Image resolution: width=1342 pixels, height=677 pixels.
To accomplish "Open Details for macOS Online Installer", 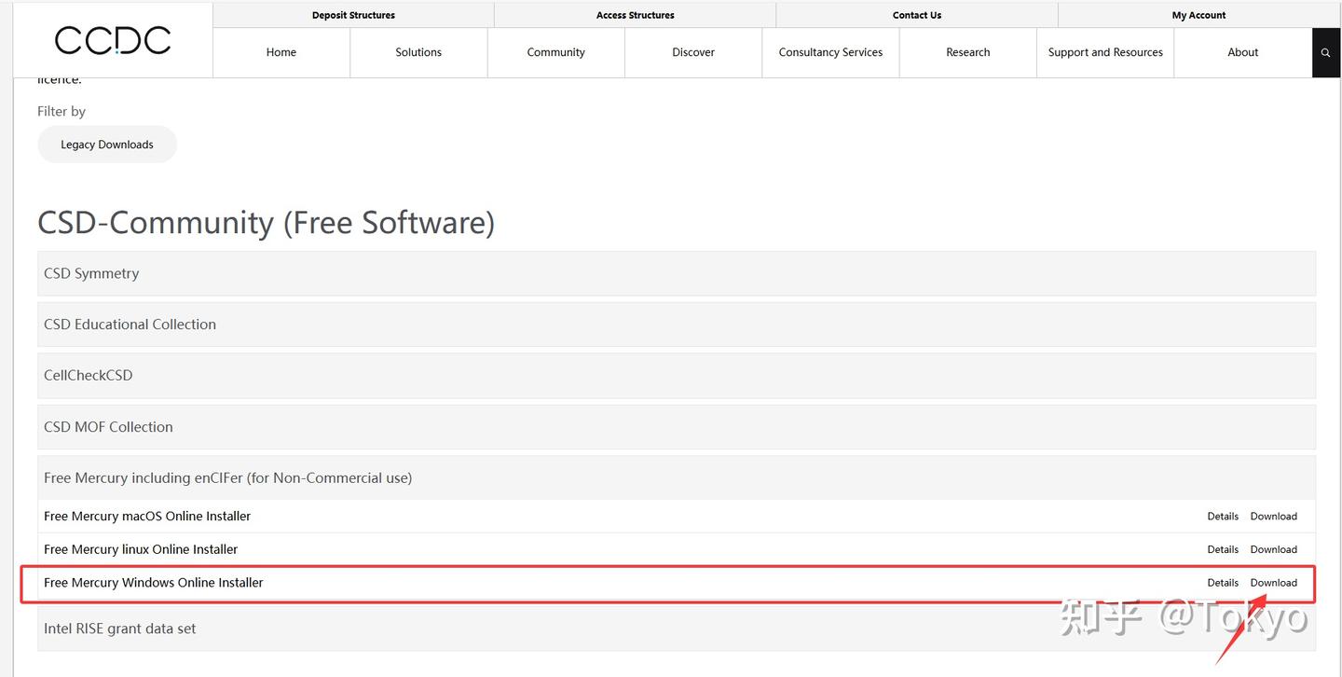I will tap(1223, 517).
